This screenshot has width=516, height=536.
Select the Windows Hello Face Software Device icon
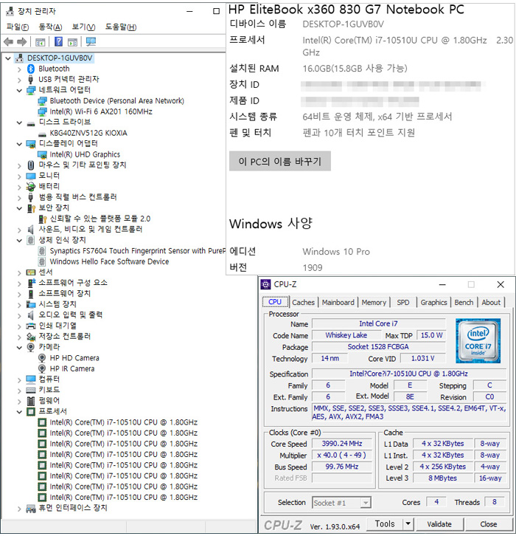[42, 261]
